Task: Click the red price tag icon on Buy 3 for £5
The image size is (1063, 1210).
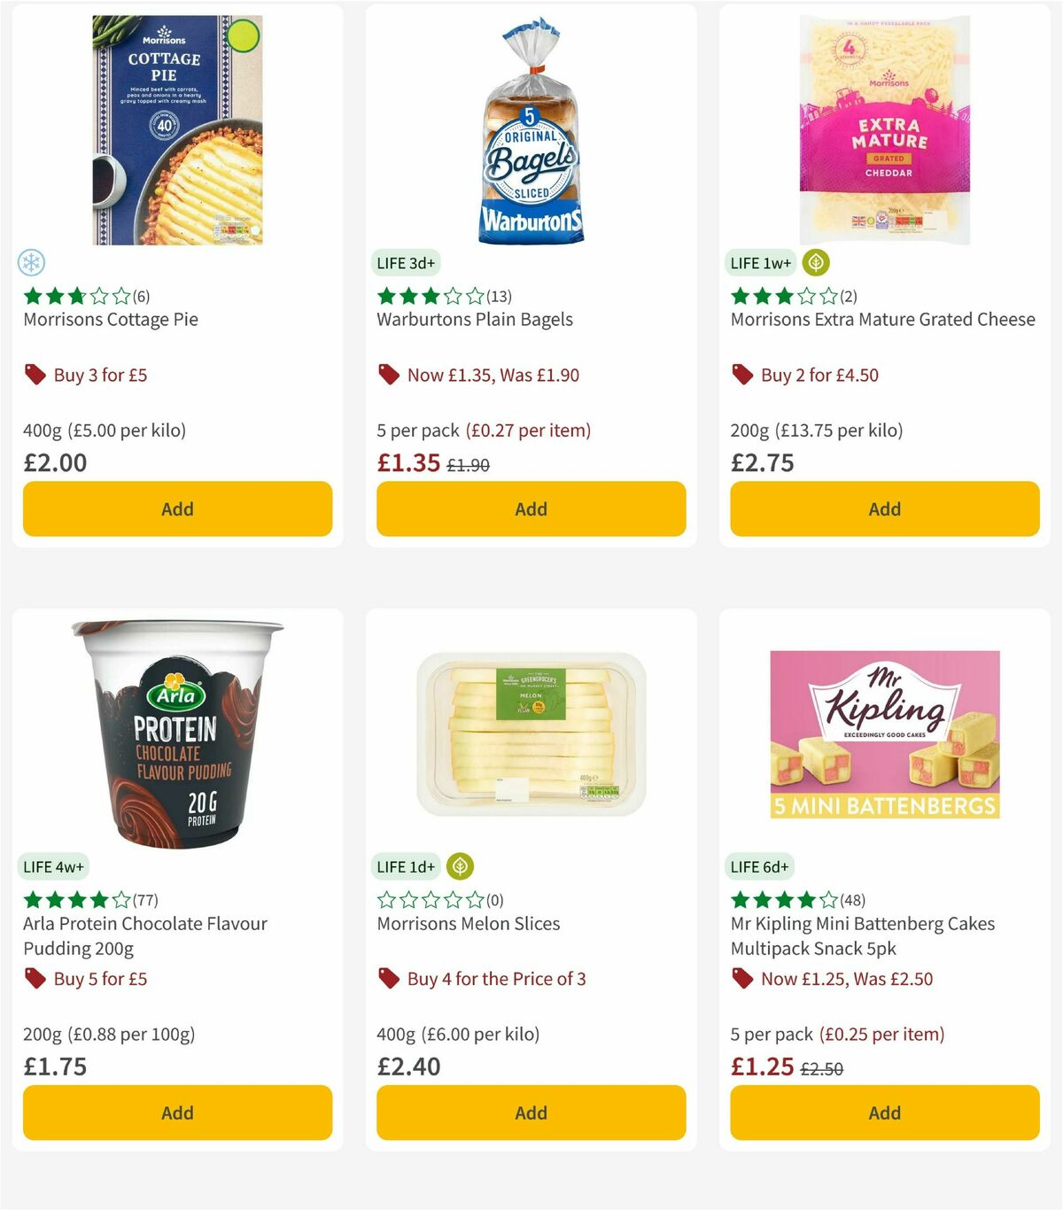Action: pos(35,375)
